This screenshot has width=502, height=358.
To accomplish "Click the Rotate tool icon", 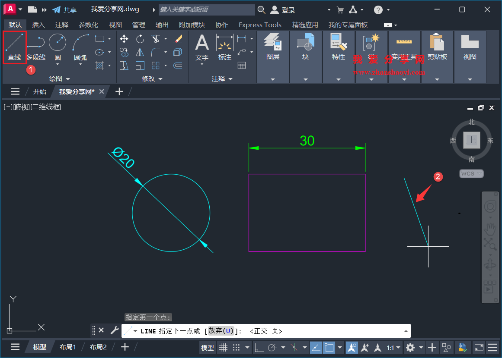I will (x=140, y=39).
